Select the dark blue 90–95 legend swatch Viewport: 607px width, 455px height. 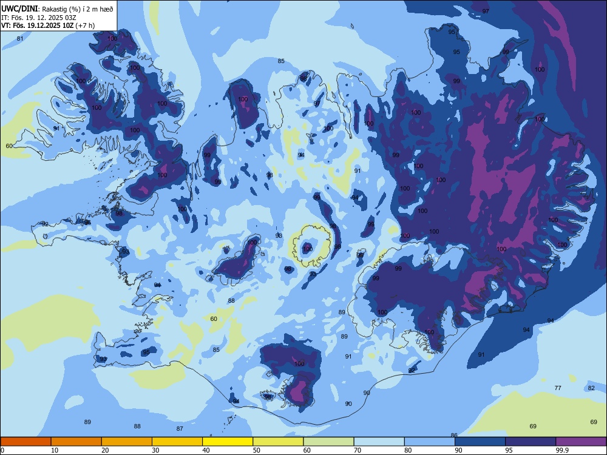(x=480, y=442)
